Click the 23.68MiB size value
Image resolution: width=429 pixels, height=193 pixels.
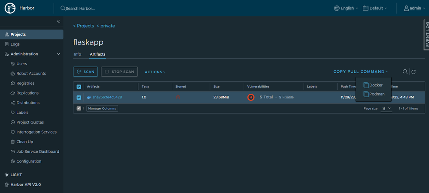pos(221,97)
